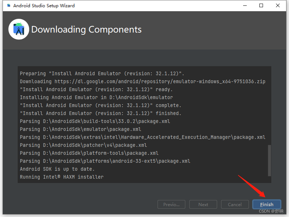289x217 pixels.
Task: Click the 'Preparing Install Android Emulator' line
Action: coord(102,73)
